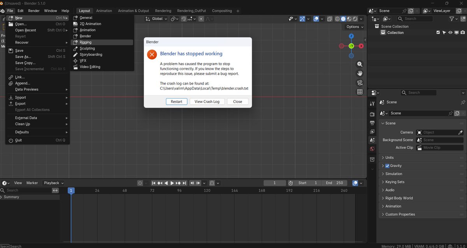Open the Render properties tab icon

[x=372, y=114]
